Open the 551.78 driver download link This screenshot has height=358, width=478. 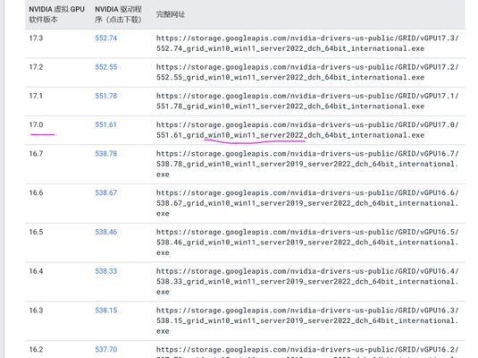tap(105, 96)
